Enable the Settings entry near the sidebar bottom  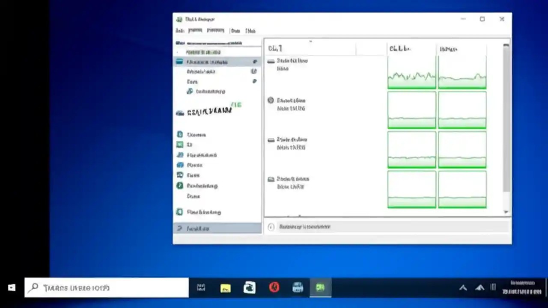click(197, 228)
